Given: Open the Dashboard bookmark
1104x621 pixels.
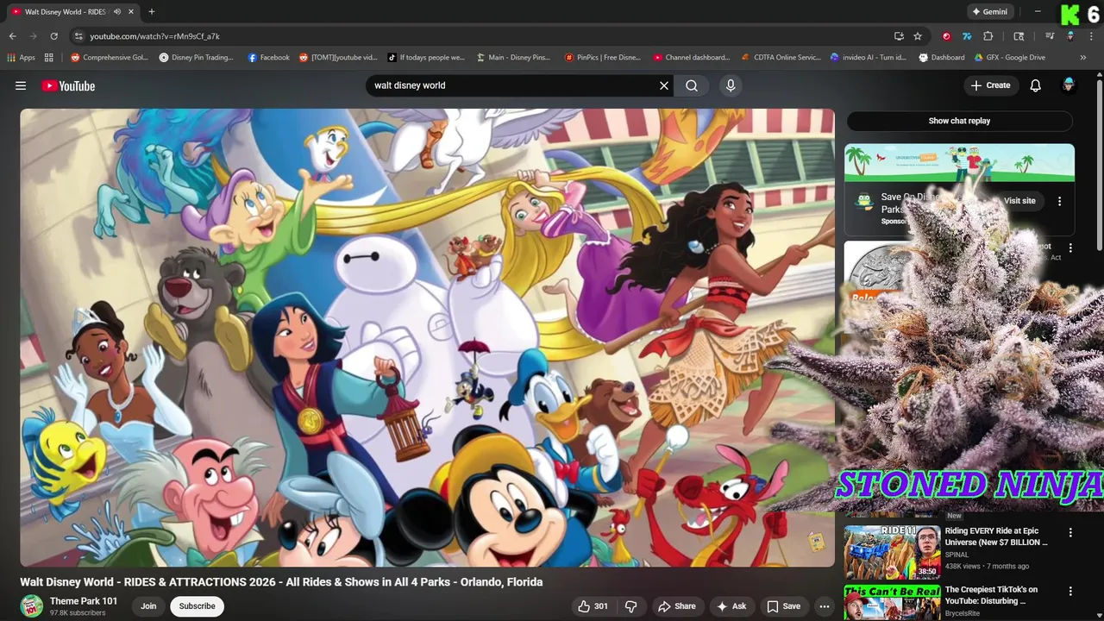Looking at the screenshot, I should click(942, 58).
